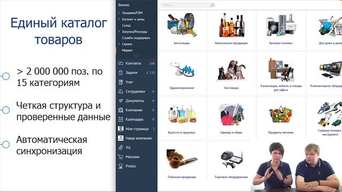Open the Бизнес section header

tap(124, 5)
